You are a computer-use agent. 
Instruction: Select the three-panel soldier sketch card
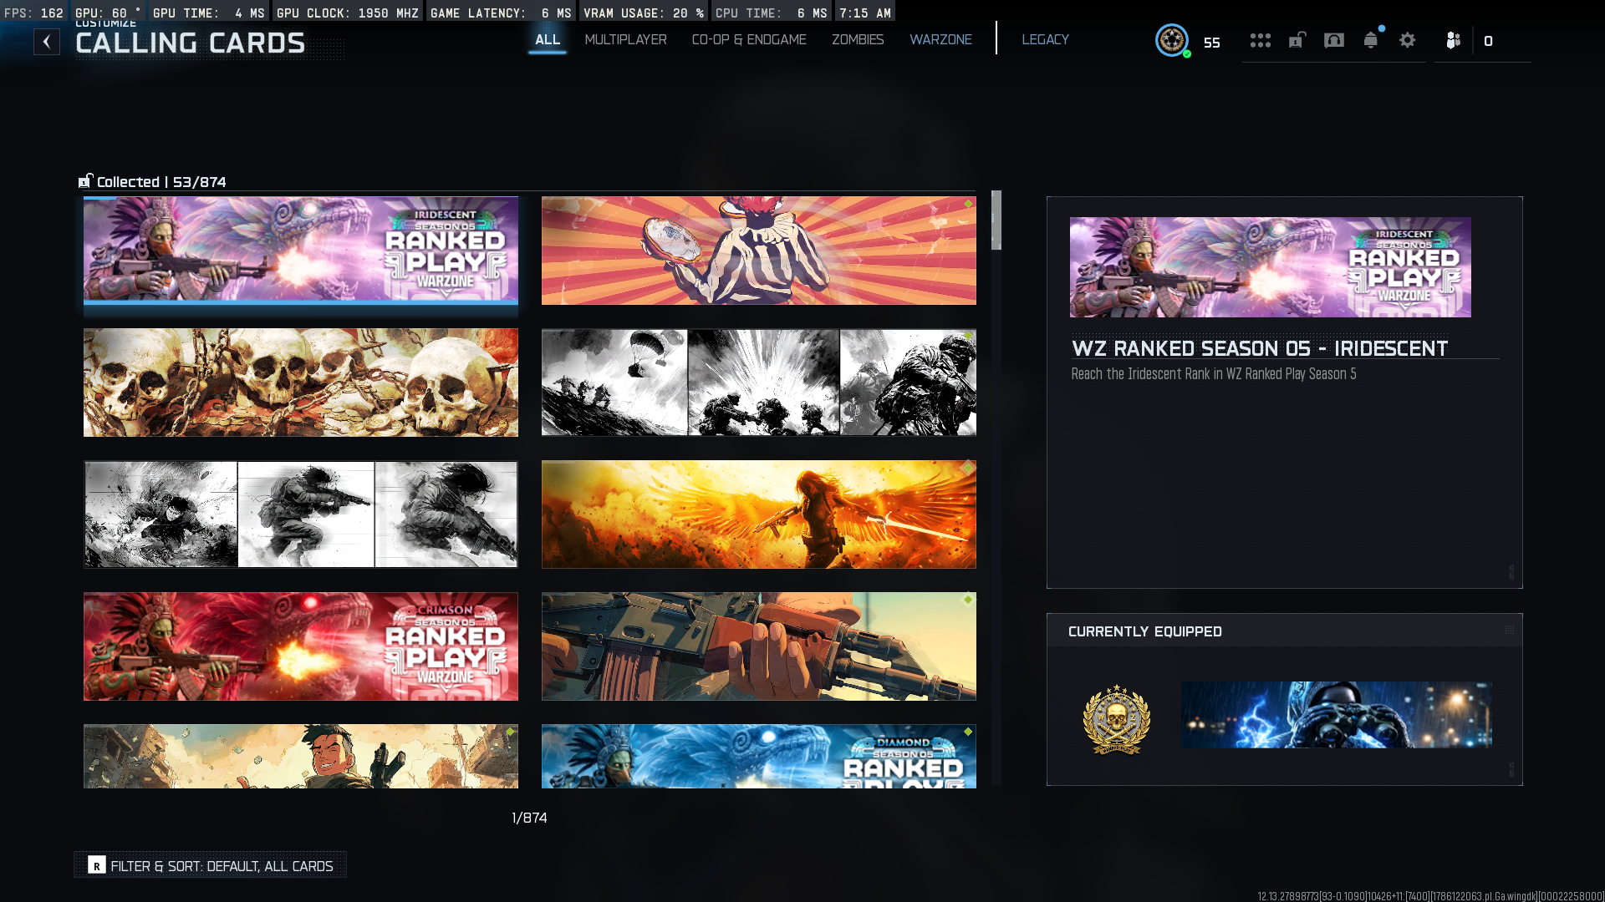pyautogui.click(x=301, y=514)
